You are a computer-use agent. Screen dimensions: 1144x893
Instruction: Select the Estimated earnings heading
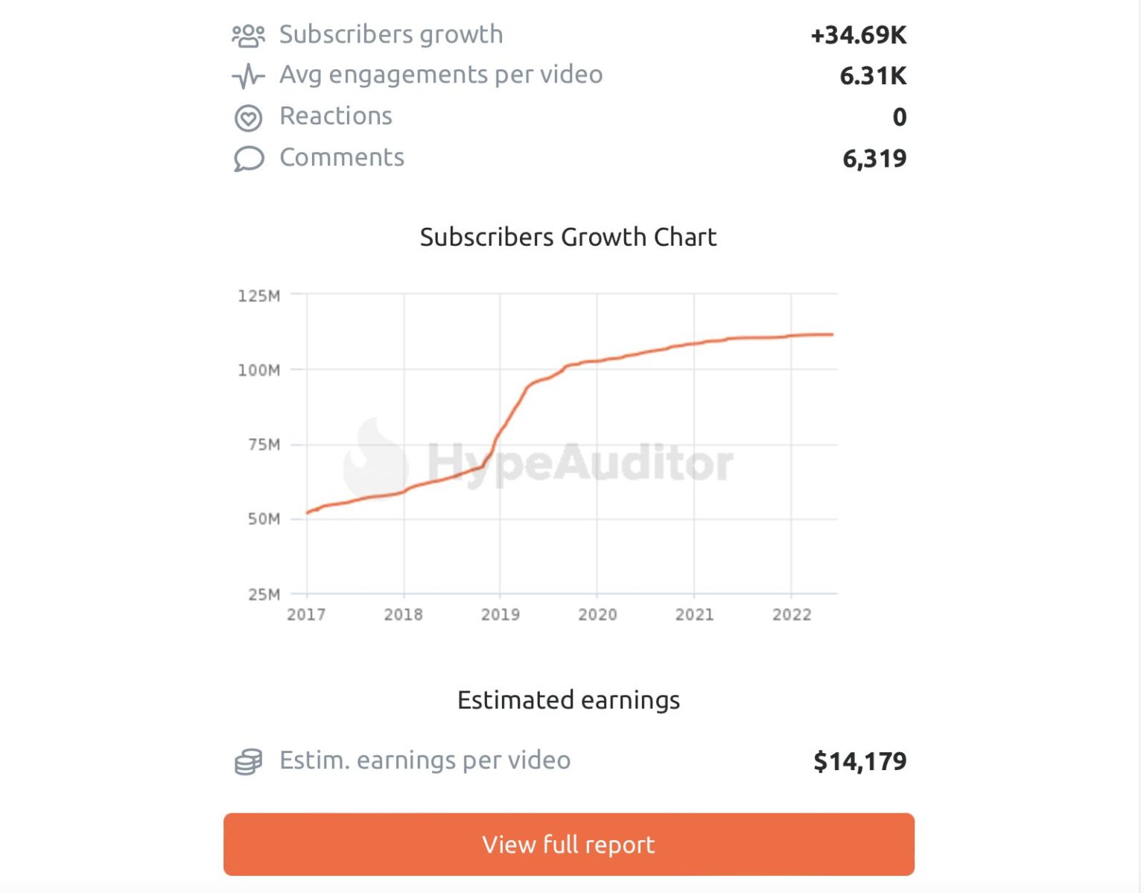point(569,699)
